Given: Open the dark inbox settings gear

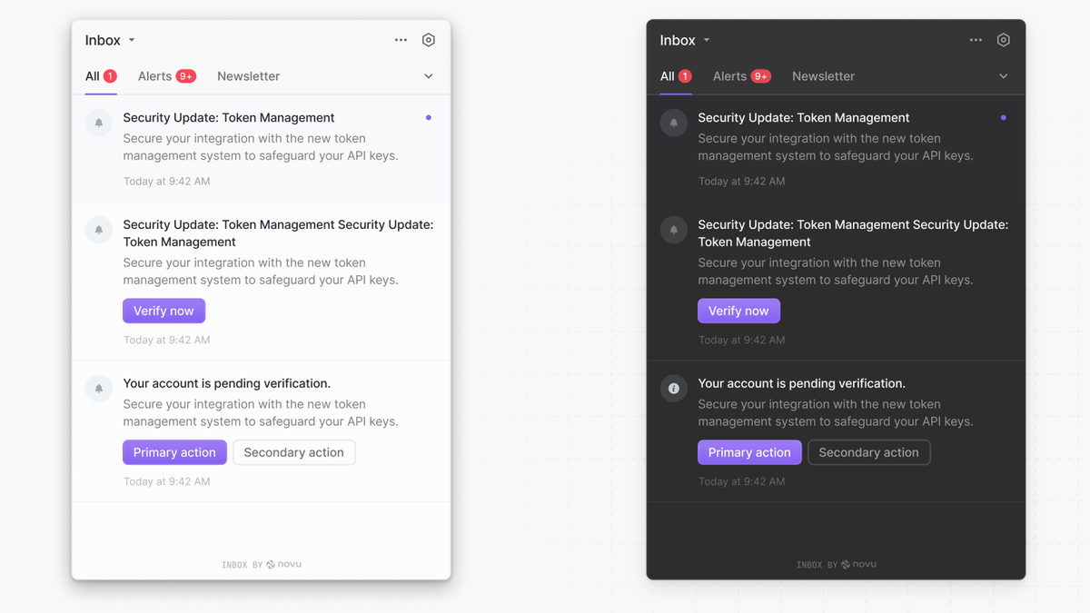Looking at the screenshot, I should 1003,40.
